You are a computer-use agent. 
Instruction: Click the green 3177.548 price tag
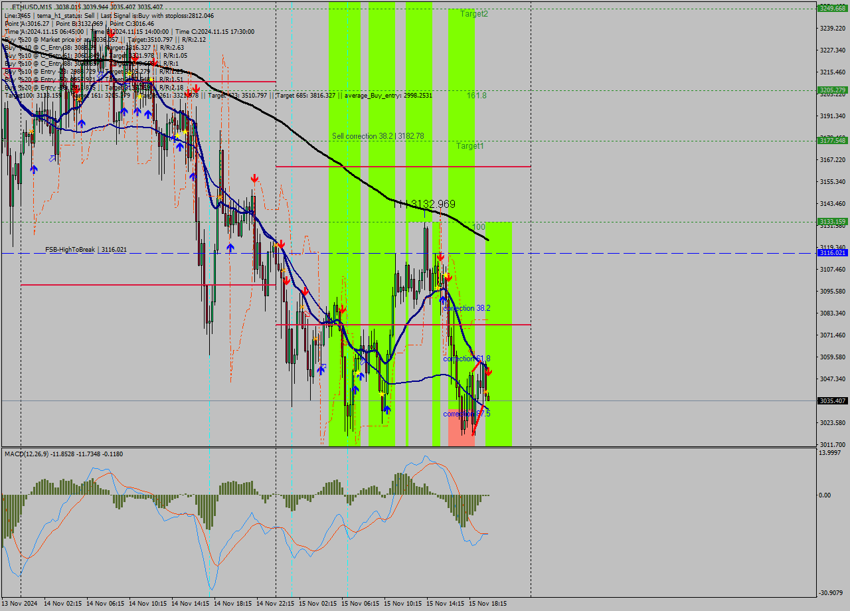[832, 140]
